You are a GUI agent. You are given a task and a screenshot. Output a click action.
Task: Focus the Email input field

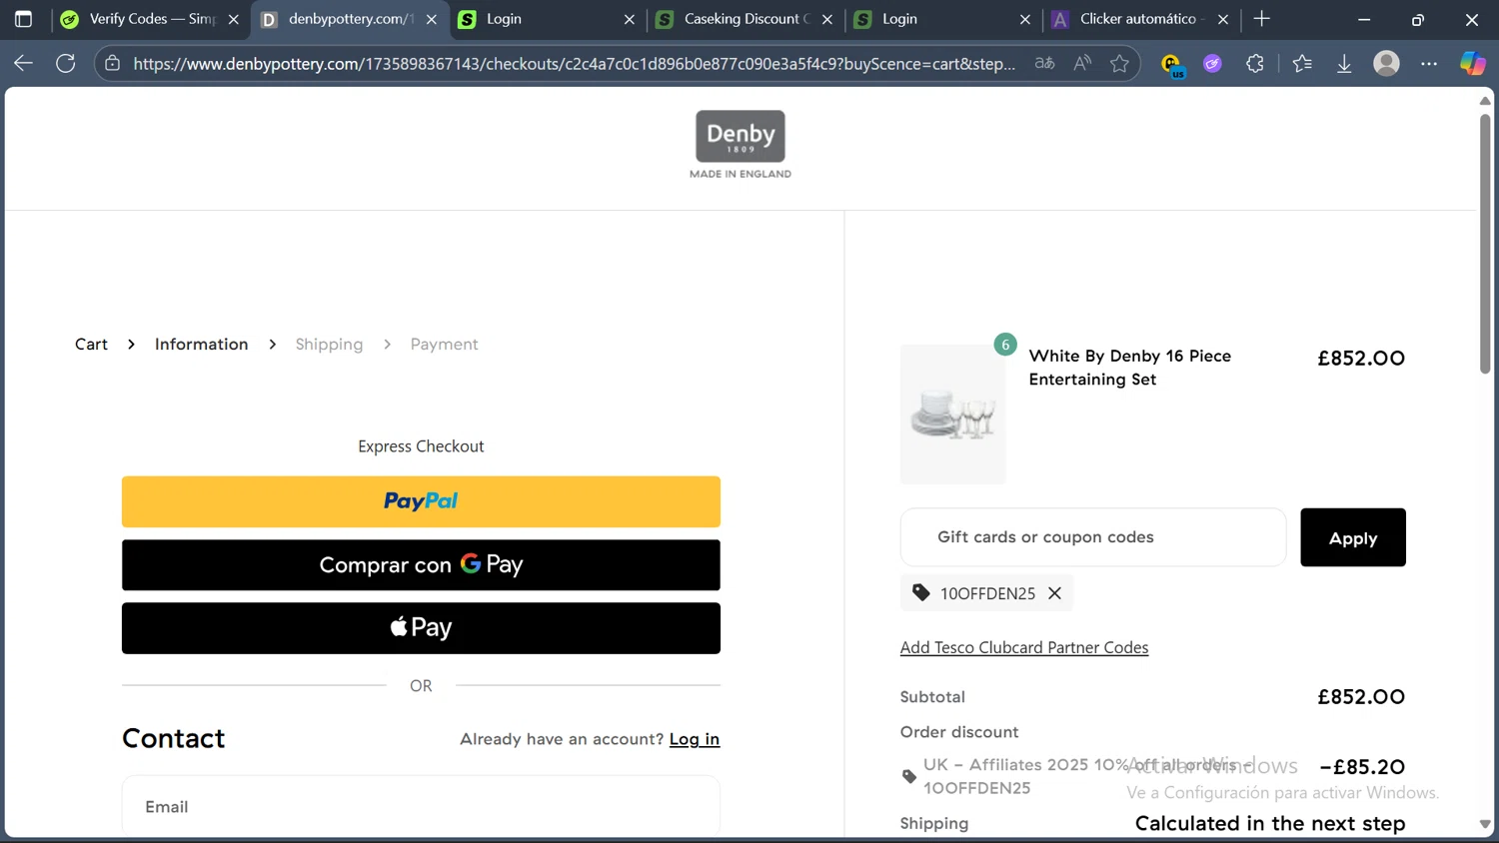coord(421,806)
